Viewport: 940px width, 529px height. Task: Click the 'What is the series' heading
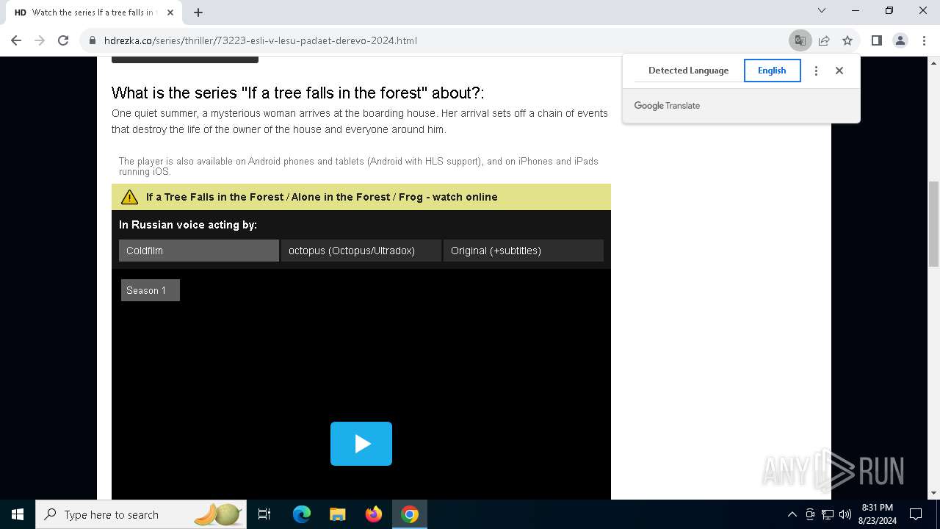pos(298,93)
